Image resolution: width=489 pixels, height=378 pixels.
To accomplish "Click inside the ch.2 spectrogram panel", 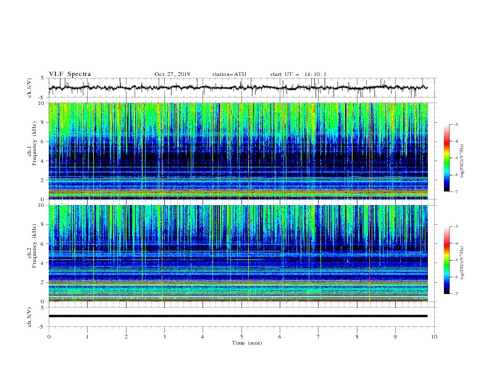I will 238,253.
